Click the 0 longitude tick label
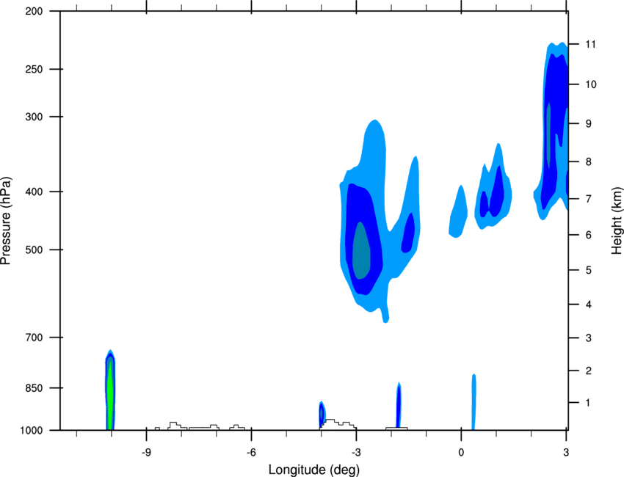Screen dimensions: 624x477 click(x=461, y=453)
